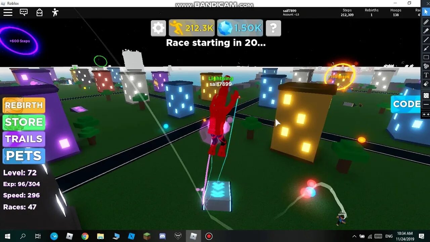
Task: Click the Exp: 96/304 stat text
Action: (x=21, y=184)
